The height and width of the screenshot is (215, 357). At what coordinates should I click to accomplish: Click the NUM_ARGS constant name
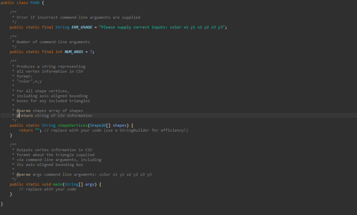(74, 52)
